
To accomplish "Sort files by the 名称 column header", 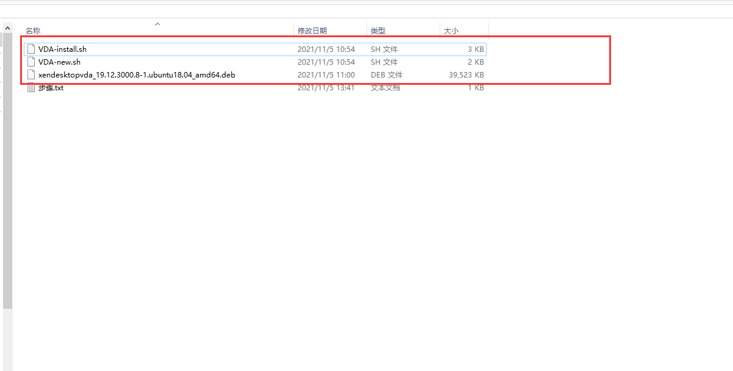I will (32, 31).
